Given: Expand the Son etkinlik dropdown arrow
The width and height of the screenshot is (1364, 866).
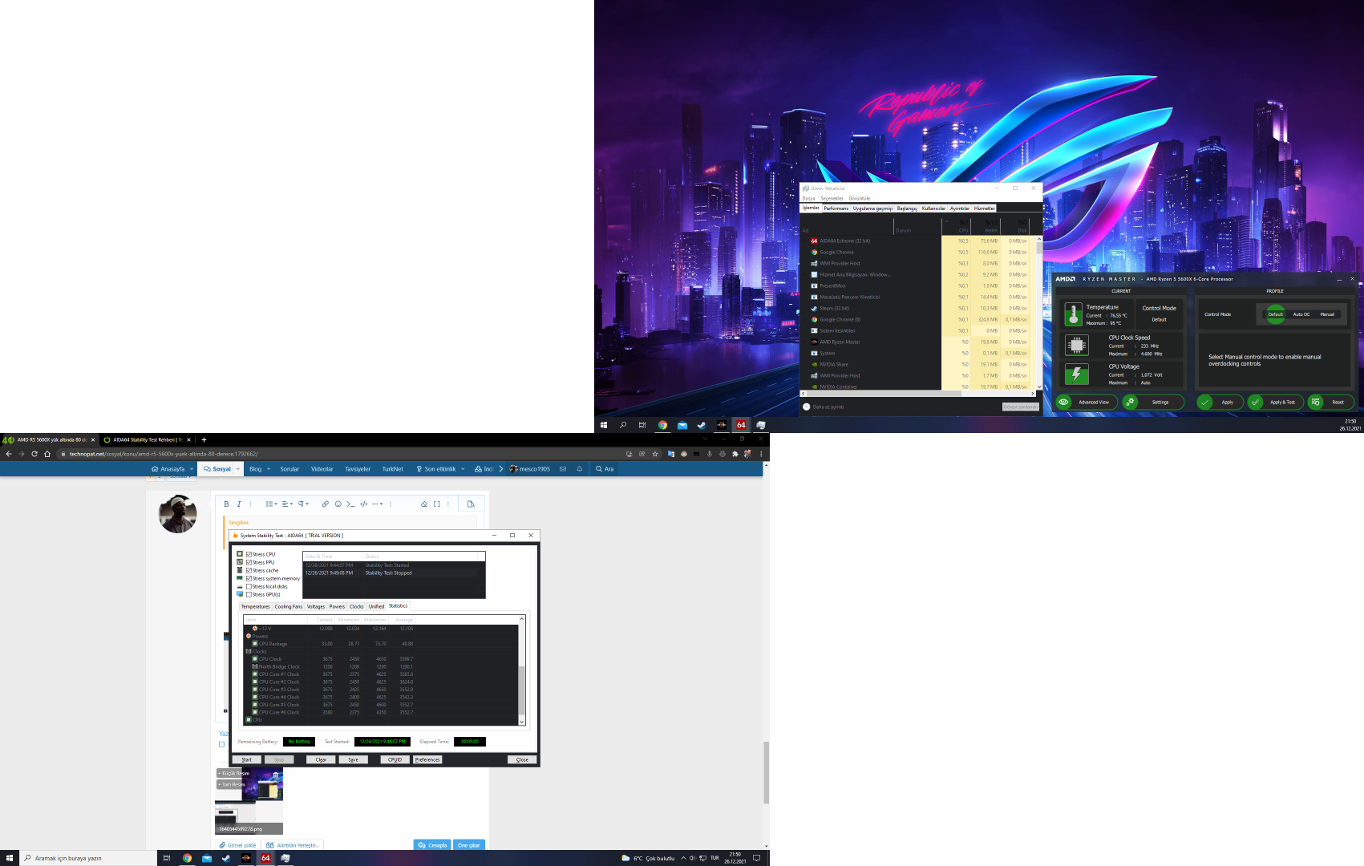Looking at the screenshot, I should [x=463, y=469].
